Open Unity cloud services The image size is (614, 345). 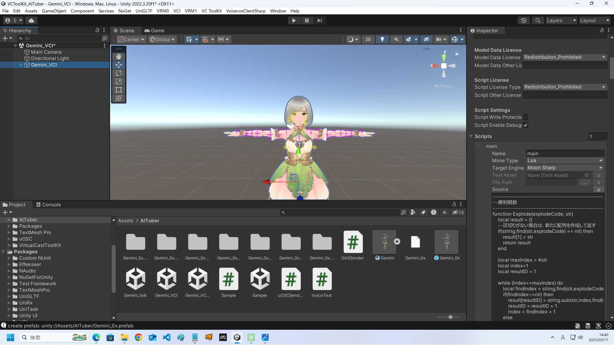click(x=31, y=20)
